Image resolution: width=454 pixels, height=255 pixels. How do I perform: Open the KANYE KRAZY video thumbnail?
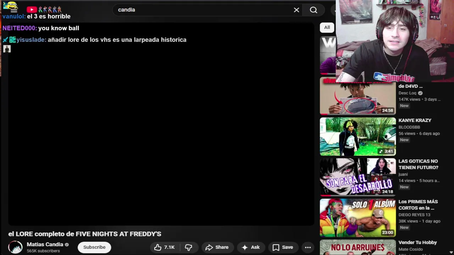(x=358, y=137)
